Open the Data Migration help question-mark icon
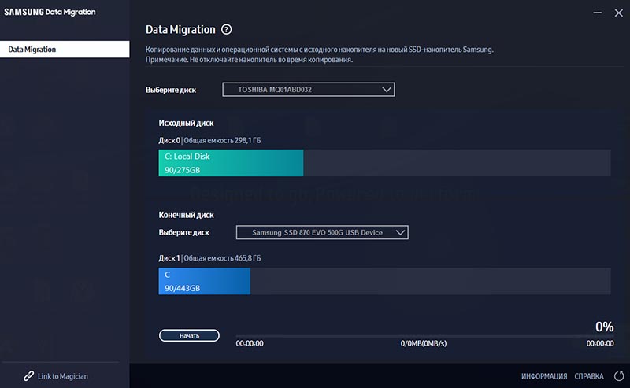Image resolution: width=630 pixels, height=388 pixels. click(x=227, y=29)
